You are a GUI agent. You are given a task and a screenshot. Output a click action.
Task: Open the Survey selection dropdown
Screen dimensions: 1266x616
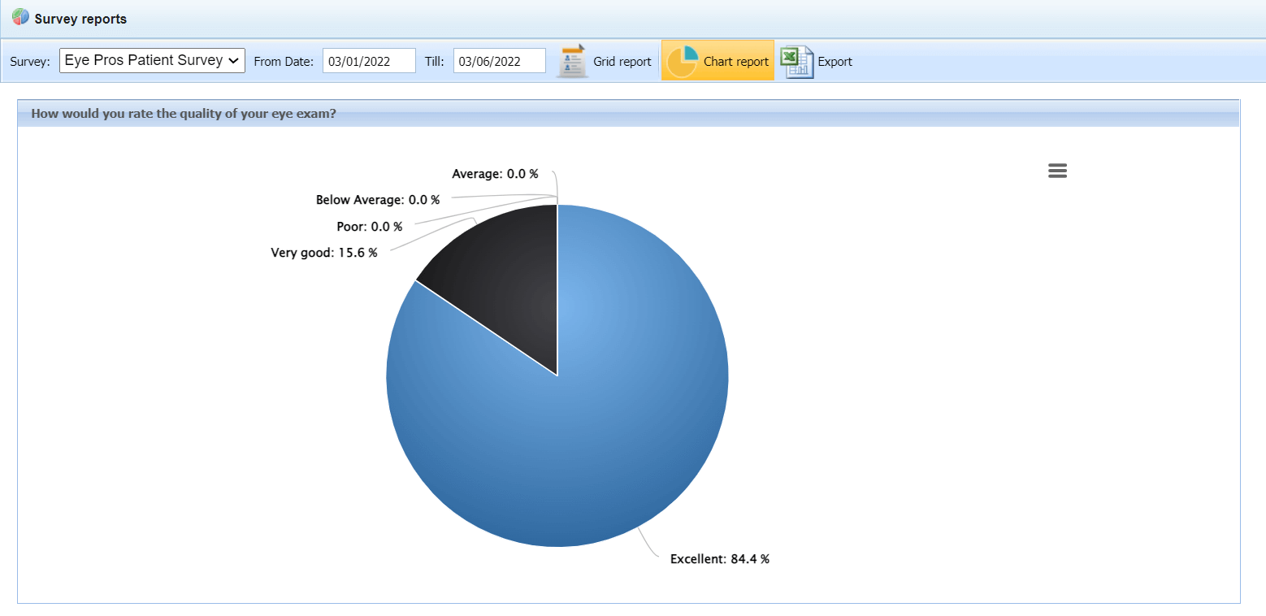tap(152, 60)
